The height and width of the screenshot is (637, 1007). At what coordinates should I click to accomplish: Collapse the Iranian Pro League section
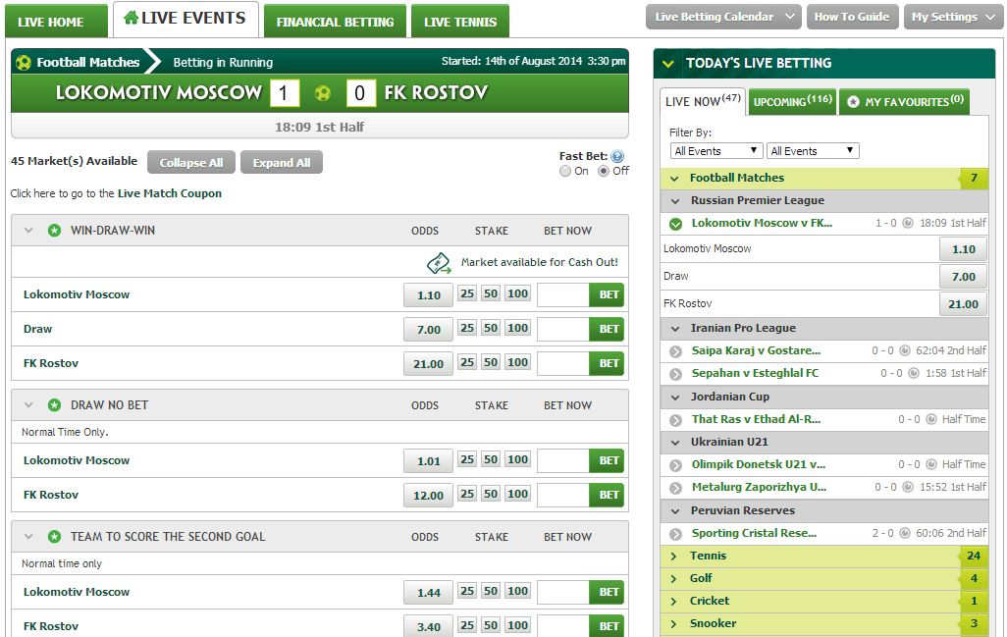[x=675, y=329]
